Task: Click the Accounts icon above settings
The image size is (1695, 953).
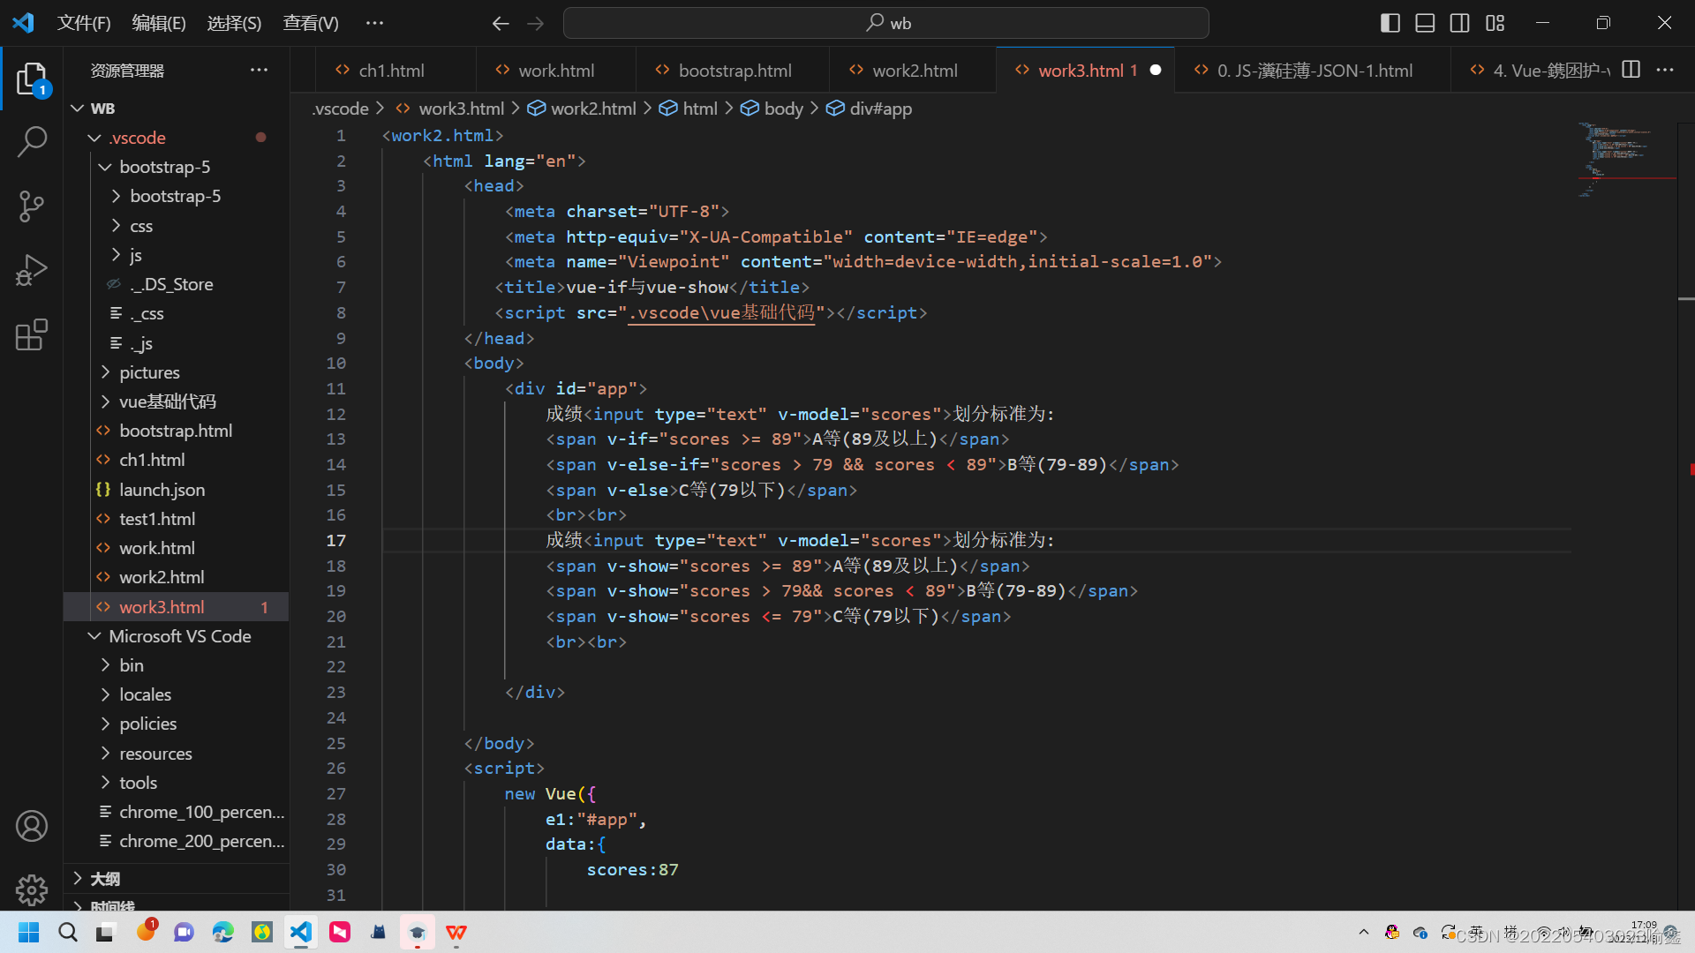Action: tap(32, 826)
